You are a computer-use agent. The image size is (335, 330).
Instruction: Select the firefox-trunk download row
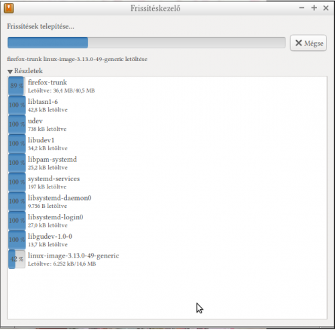click(x=167, y=86)
